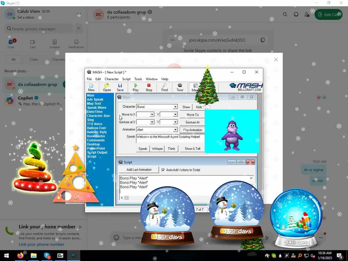Select the All filter in the Skype chat list
Image resolution: width=348 pixels, height=261 pixels.
point(13,60)
